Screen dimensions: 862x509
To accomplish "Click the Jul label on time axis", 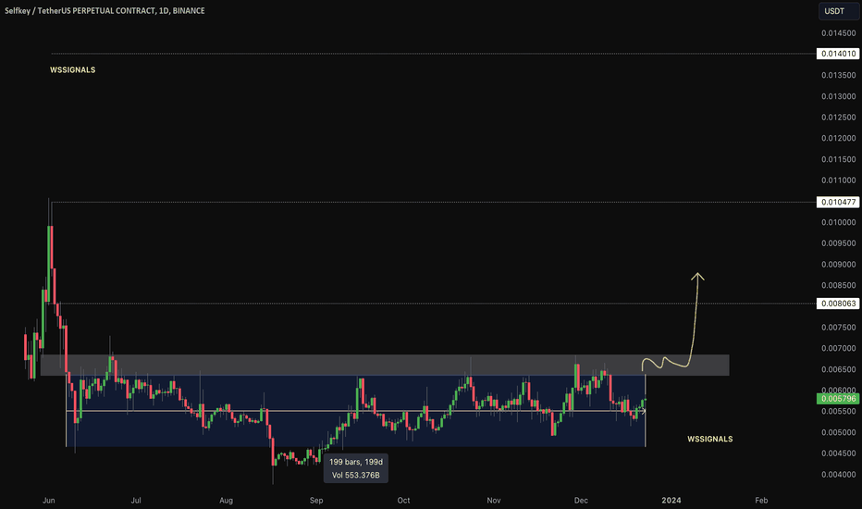I will coord(136,500).
